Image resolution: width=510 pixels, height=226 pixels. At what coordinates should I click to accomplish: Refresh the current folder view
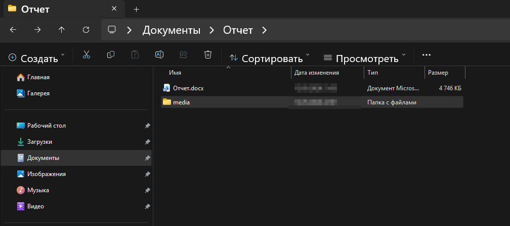(x=86, y=30)
